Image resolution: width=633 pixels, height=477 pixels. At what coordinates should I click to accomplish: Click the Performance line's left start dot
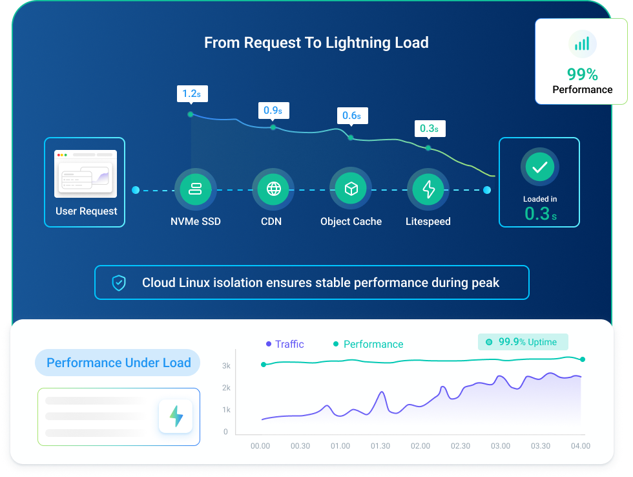tap(264, 365)
